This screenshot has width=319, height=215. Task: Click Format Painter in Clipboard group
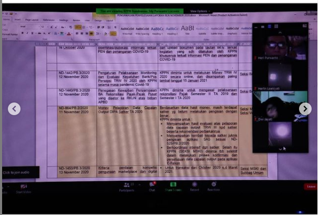tap(10, 34)
